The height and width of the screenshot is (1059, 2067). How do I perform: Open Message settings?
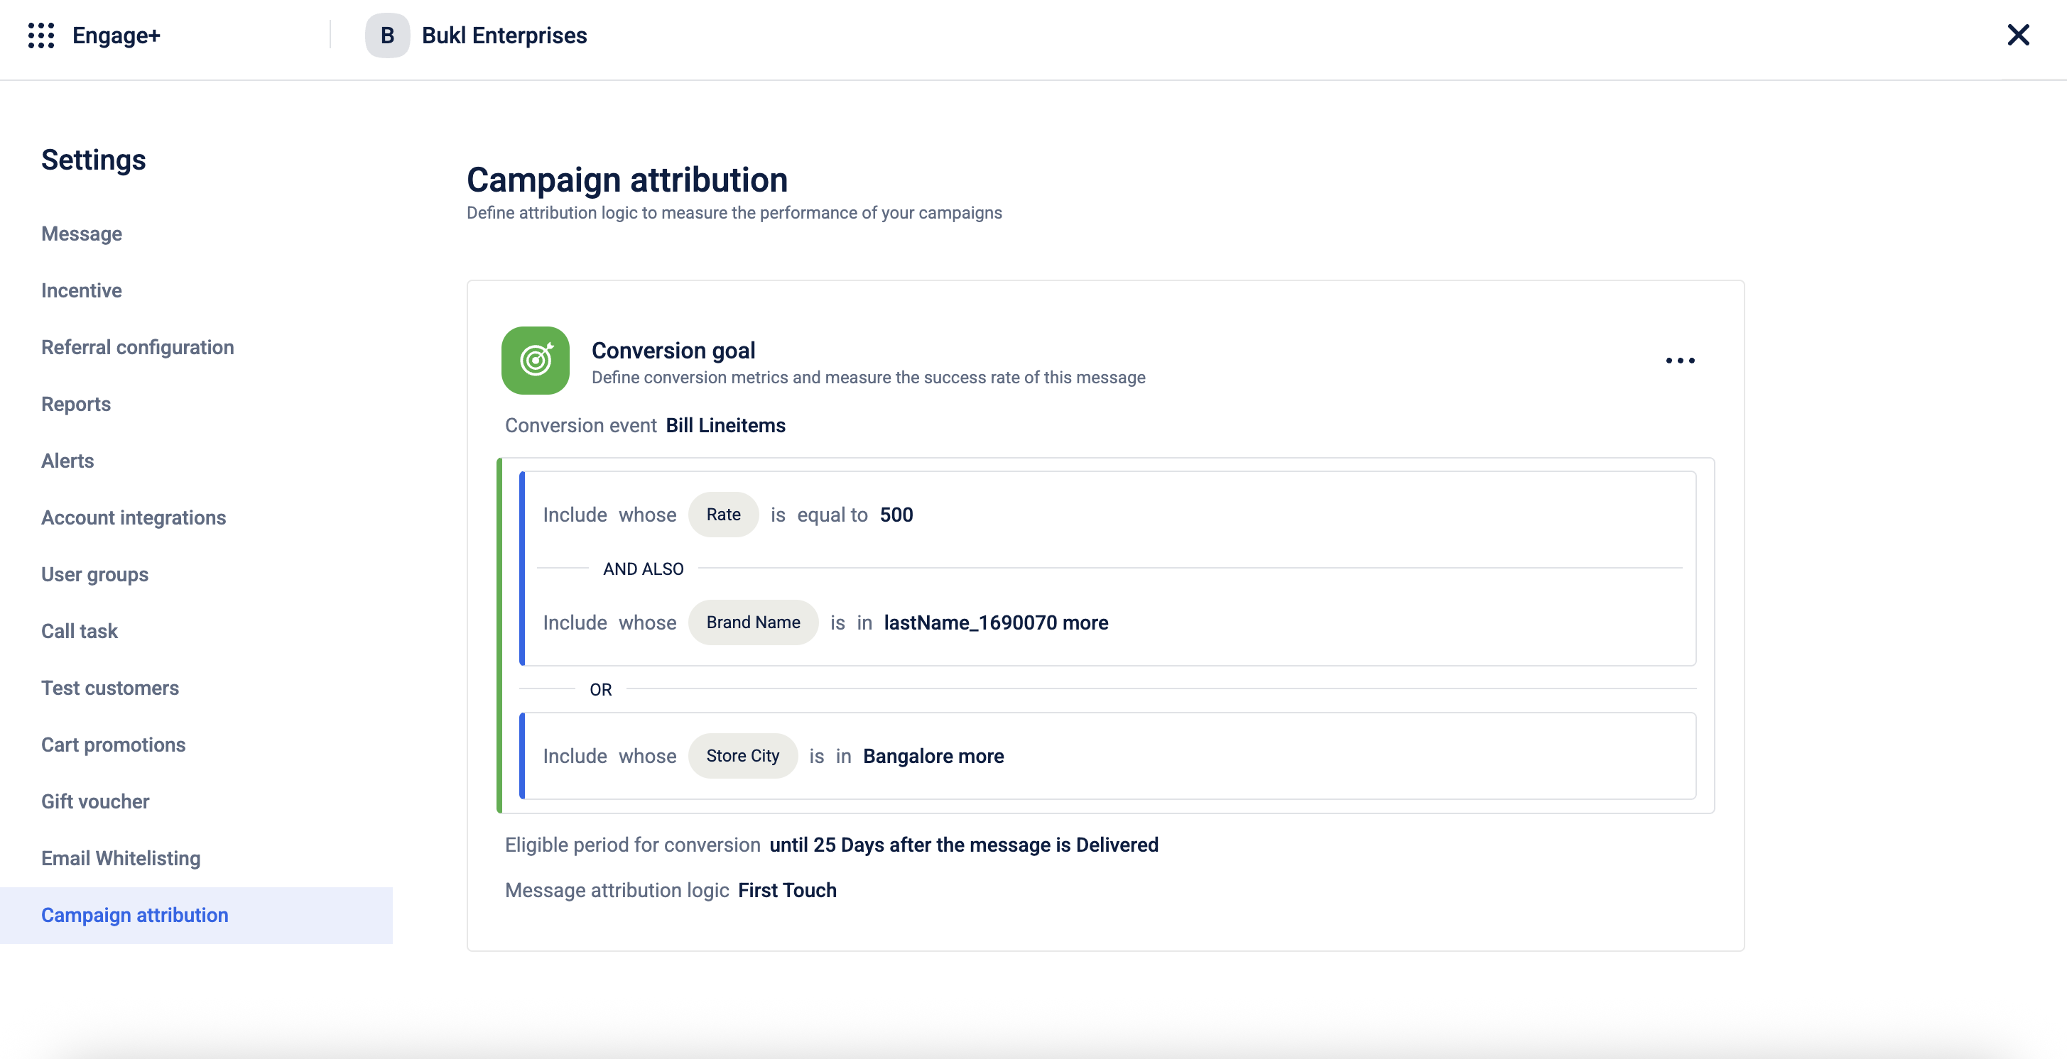[82, 234]
